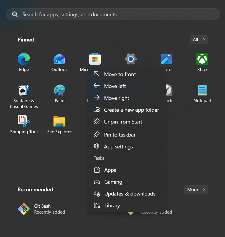225x237 pixels.
Task: Open the Photos app icon
Action: [x=166, y=59]
